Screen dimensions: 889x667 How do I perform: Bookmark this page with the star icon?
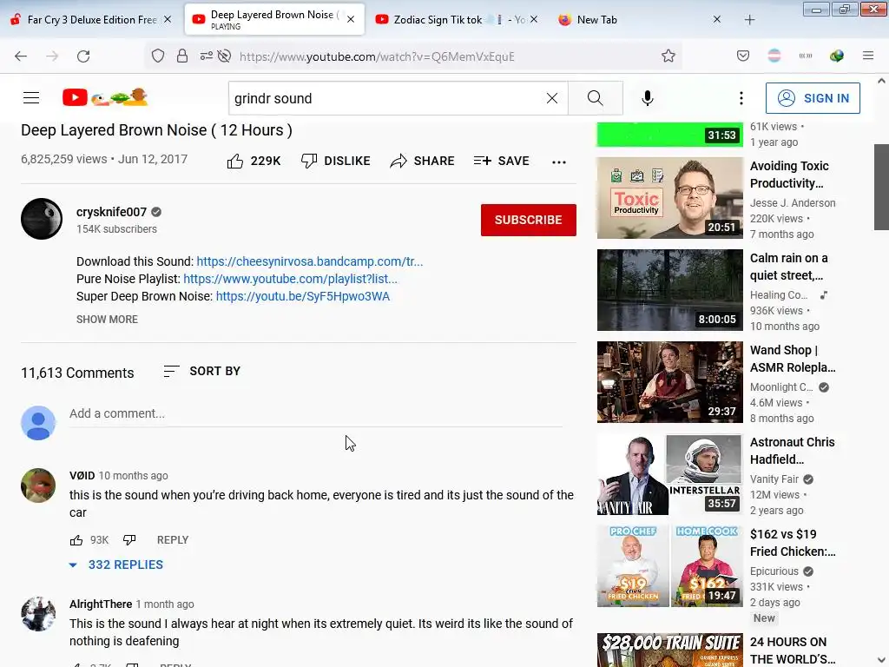point(668,56)
